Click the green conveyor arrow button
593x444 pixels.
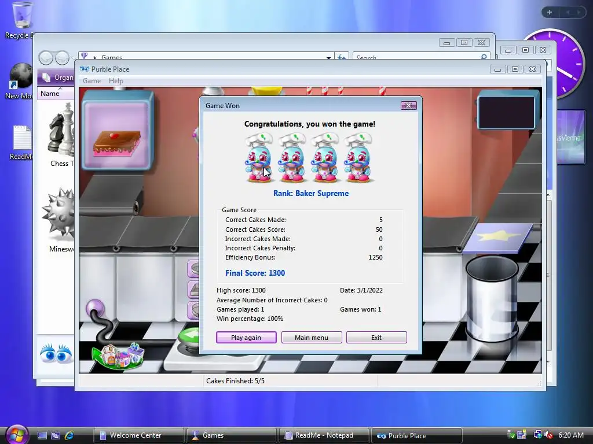coord(189,335)
